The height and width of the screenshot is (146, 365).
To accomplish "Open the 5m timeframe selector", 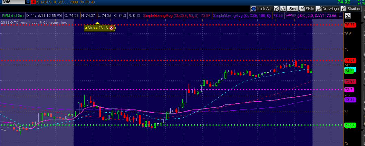I will click(x=292, y=9).
